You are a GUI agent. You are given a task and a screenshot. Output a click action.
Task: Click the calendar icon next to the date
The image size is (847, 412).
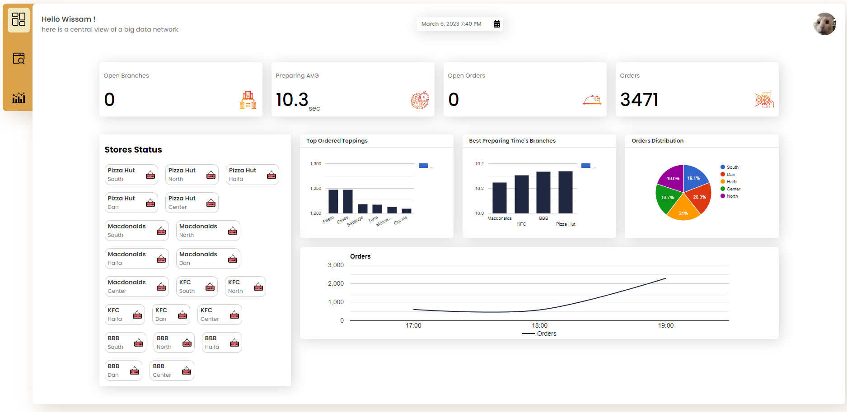pos(497,23)
